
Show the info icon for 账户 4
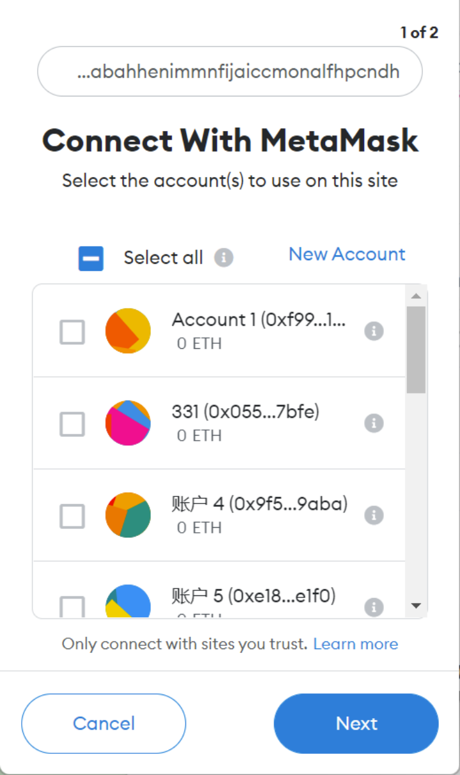(374, 515)
